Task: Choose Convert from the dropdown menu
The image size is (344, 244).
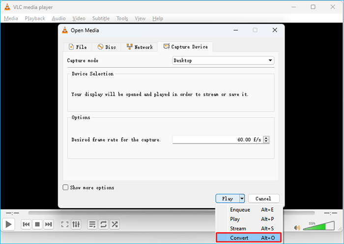Action: coord(249,238)
